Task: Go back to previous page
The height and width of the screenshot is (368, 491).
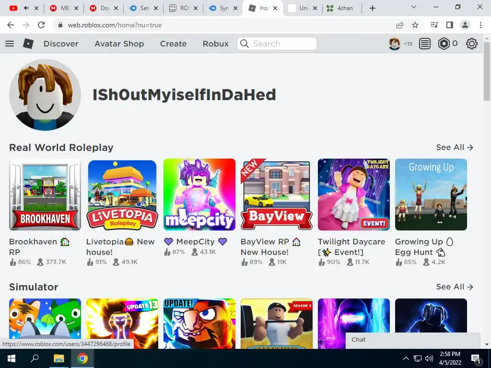Action: point(11,25)
